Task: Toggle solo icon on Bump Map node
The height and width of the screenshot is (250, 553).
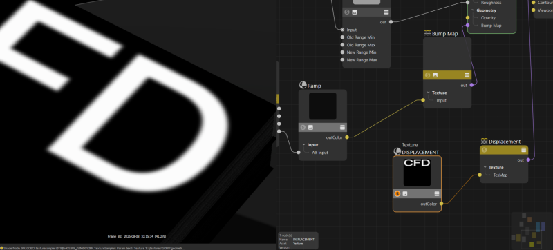Action: [427, 75]
